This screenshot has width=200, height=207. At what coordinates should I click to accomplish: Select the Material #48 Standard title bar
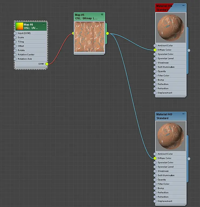(171, 8)
